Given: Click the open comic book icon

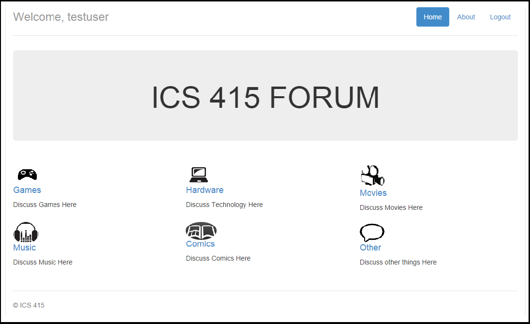Looking at the screenshot, I should [x=201, y=231].
